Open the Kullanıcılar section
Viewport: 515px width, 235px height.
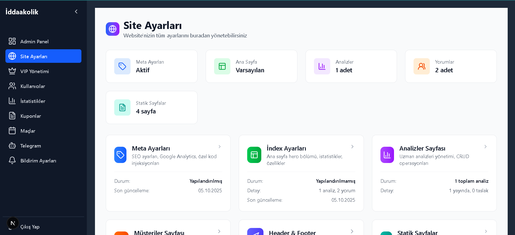[43, 86]
